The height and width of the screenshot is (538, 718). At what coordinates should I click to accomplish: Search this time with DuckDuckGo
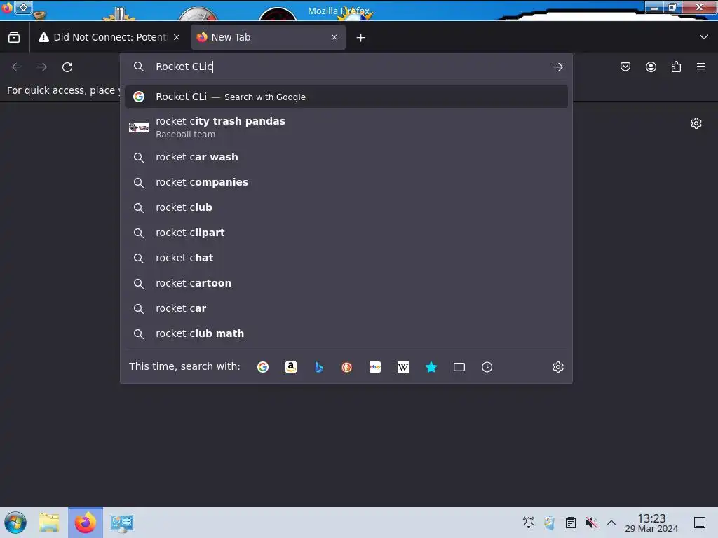[x=346, y=367]
